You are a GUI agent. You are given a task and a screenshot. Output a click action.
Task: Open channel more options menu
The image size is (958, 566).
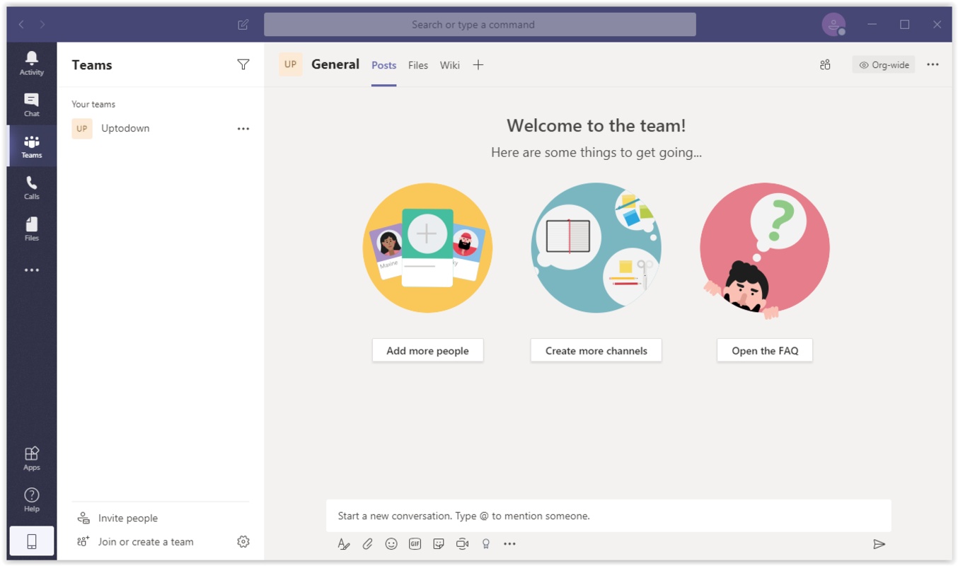pos(933,64)
